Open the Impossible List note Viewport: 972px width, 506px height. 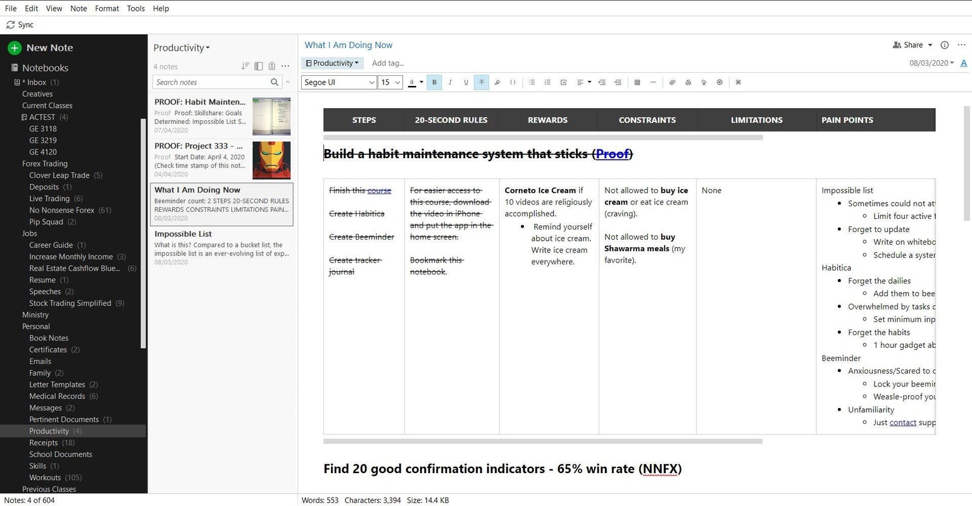221,247
